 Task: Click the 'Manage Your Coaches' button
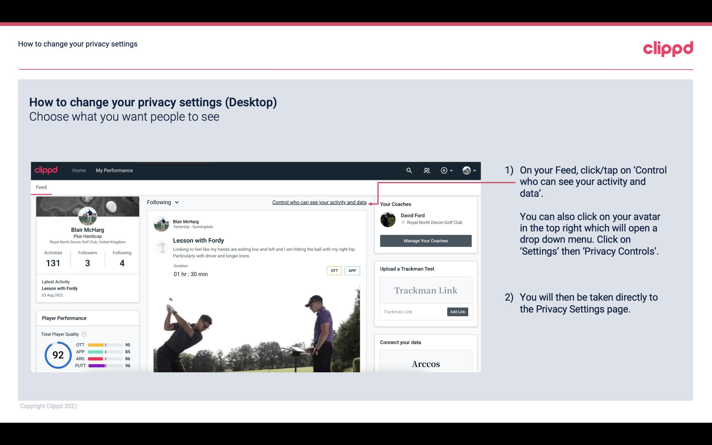[425, 240]
